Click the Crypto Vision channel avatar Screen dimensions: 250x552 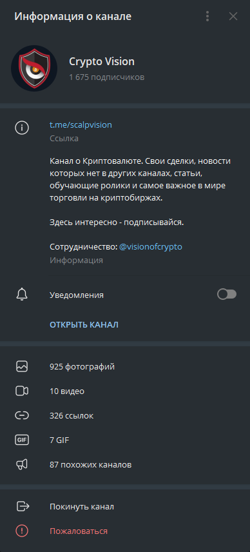tap(34, 68)
